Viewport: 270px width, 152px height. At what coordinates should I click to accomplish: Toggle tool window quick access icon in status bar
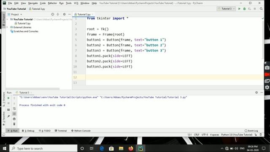point(4,135)
